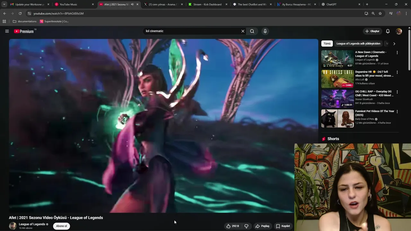
Task: Click the page vertical scrollbar
Action: 409,50
